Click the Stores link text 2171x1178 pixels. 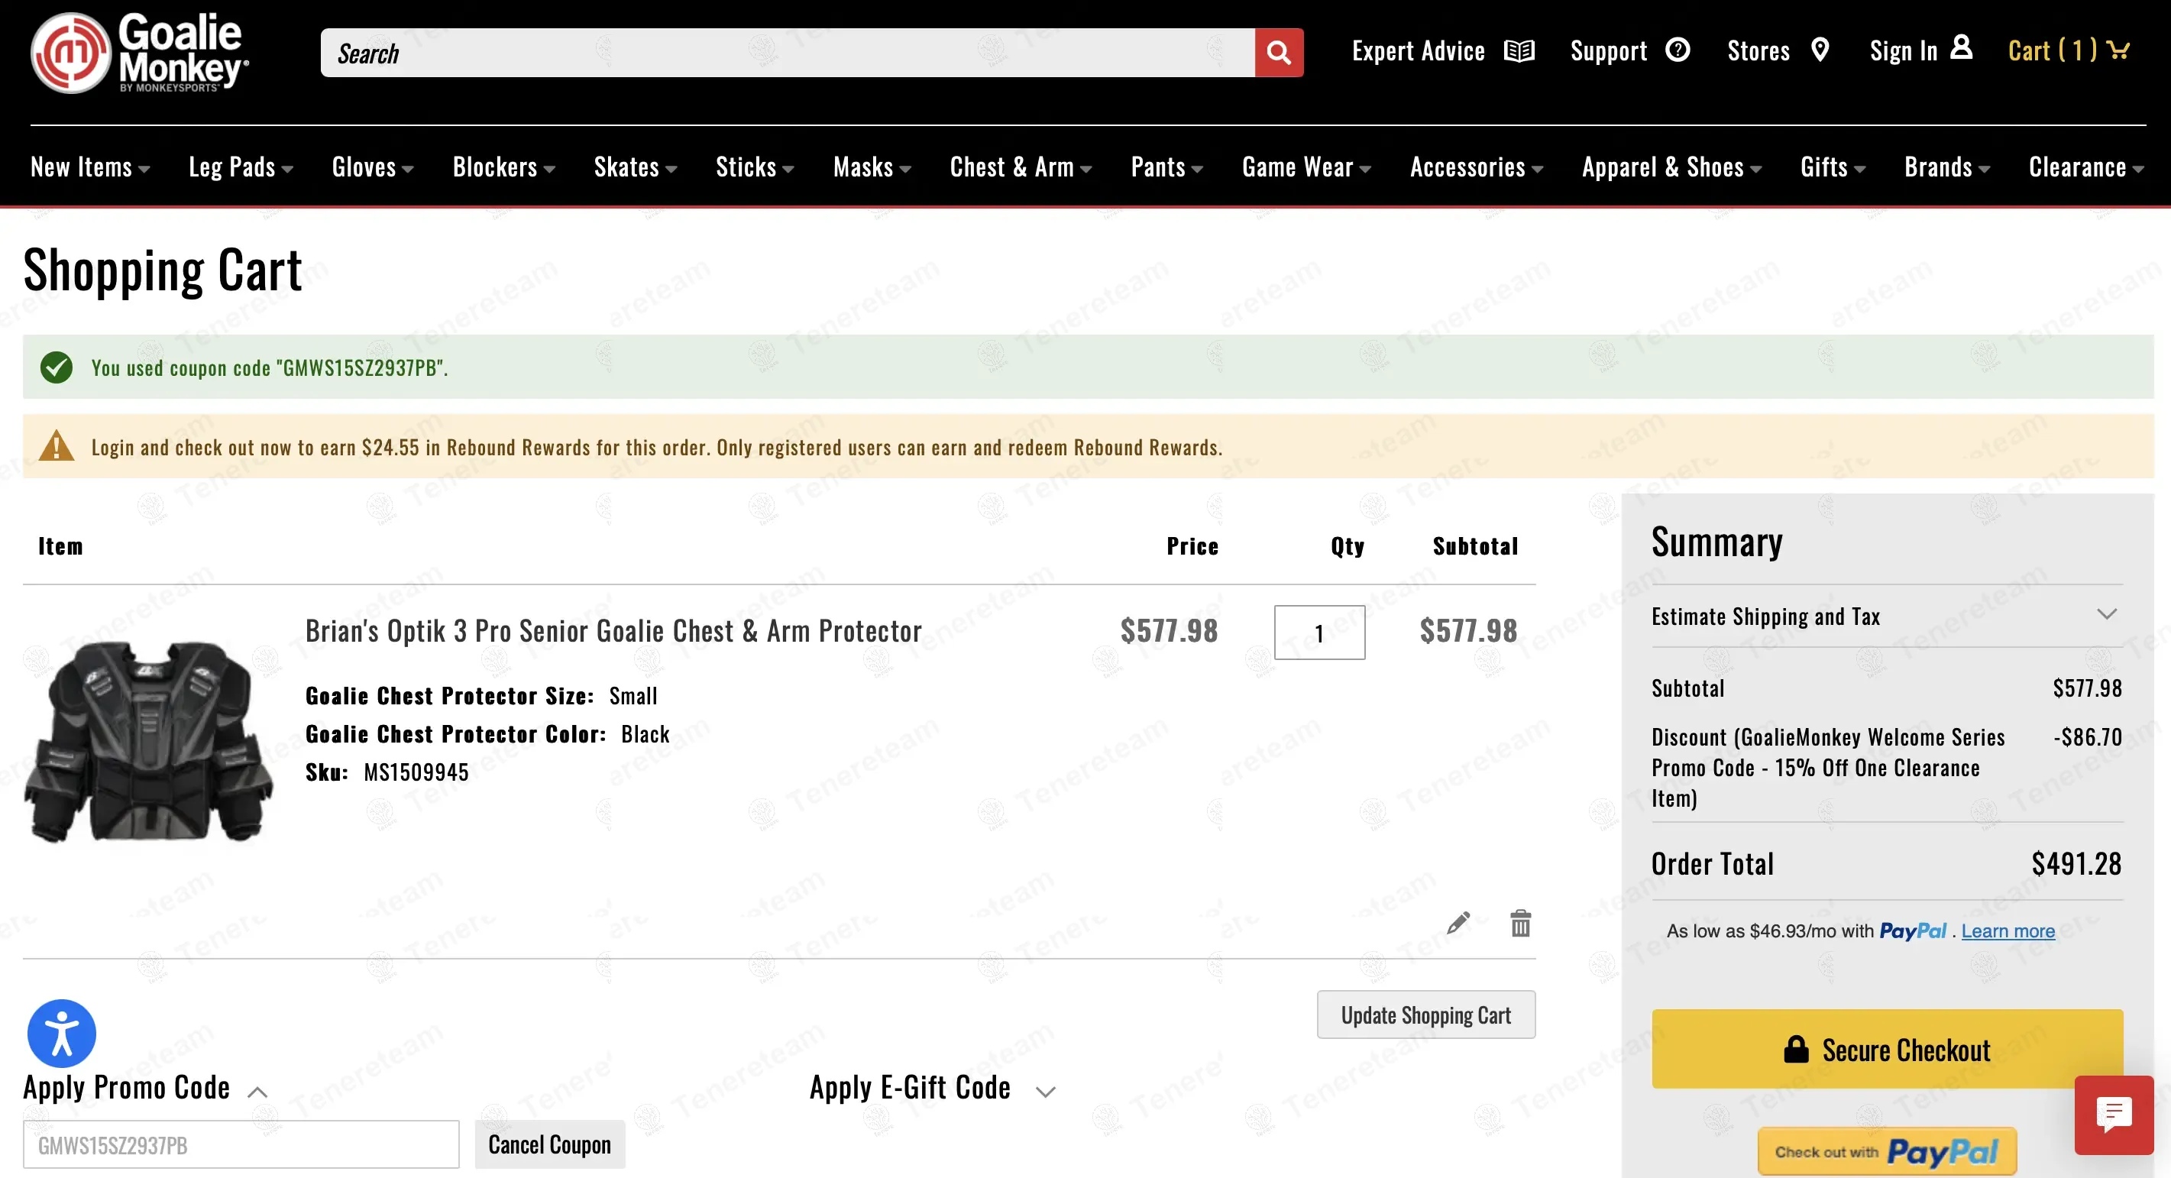pyautogui.click(x=1758, y=50)
